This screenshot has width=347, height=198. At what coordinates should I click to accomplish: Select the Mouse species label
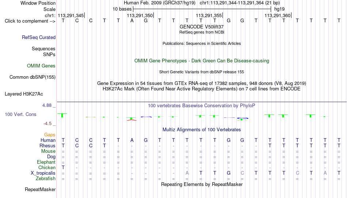pos(49,151)
